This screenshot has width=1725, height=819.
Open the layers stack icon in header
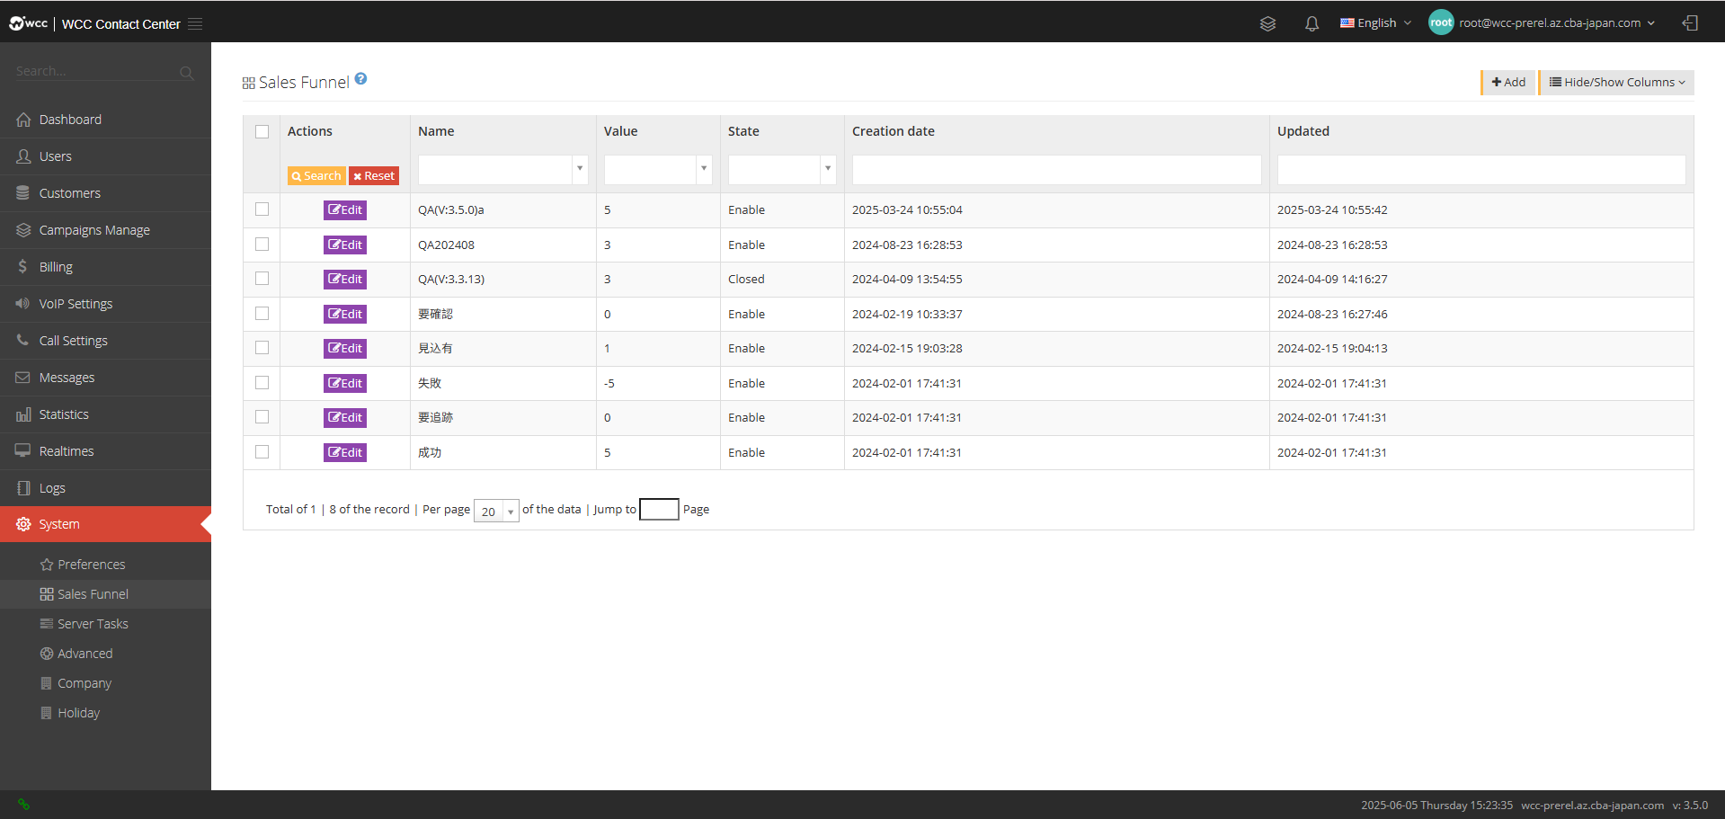tap(1267, 24)
